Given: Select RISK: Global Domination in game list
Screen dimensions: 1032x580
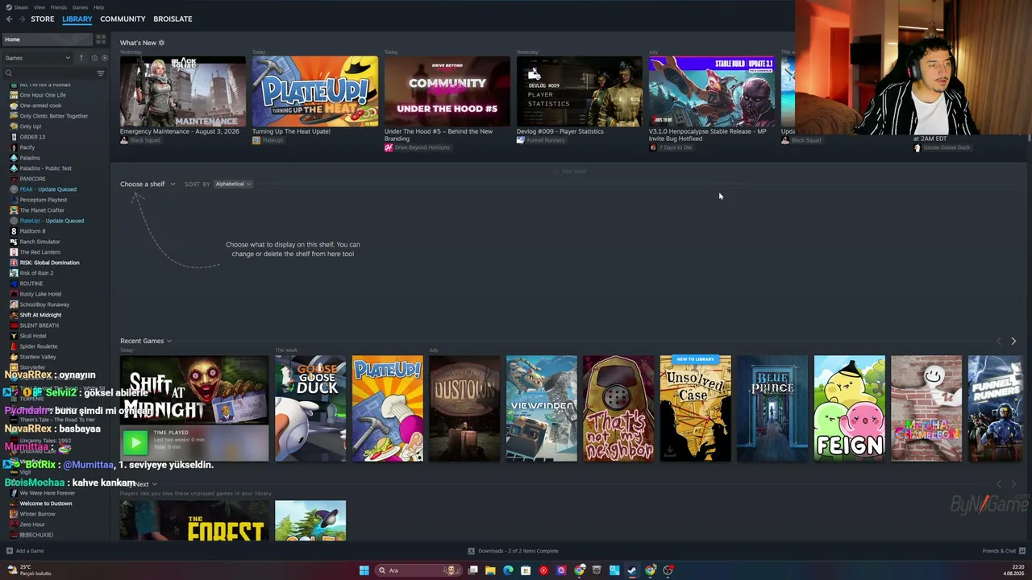Looking at the screenshot, I should pyautogui.click(x=49, y=263).
